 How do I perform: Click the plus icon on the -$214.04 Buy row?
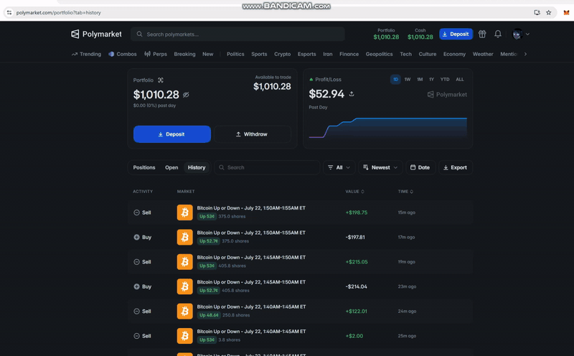[x=136, y=286]
